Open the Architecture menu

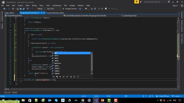click(57, 5)
